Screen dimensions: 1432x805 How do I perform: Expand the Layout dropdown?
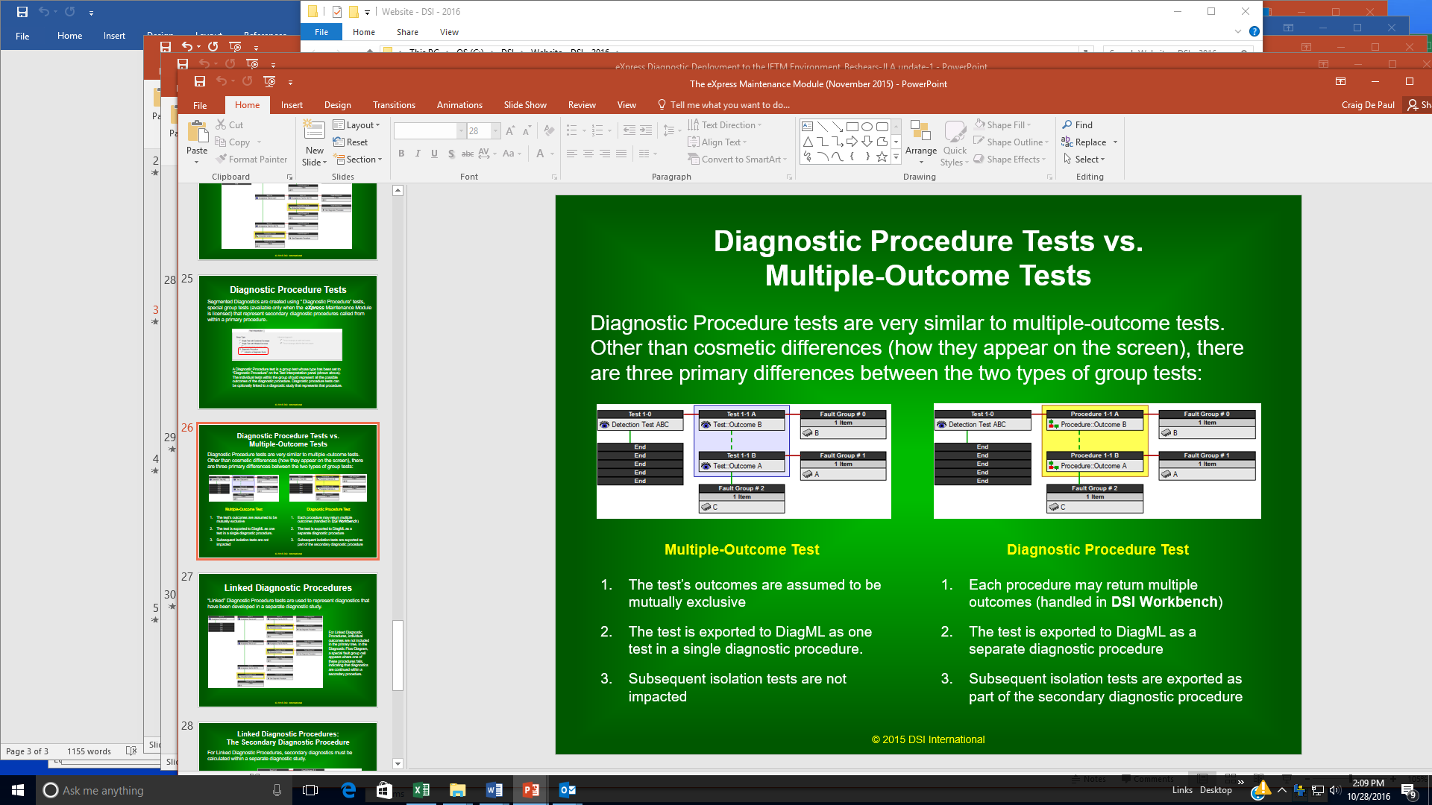[x=357, y=125]
